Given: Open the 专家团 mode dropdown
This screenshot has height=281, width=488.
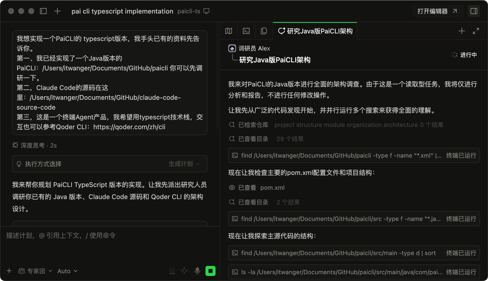Looking at the screenshot, I should (35, 271).
